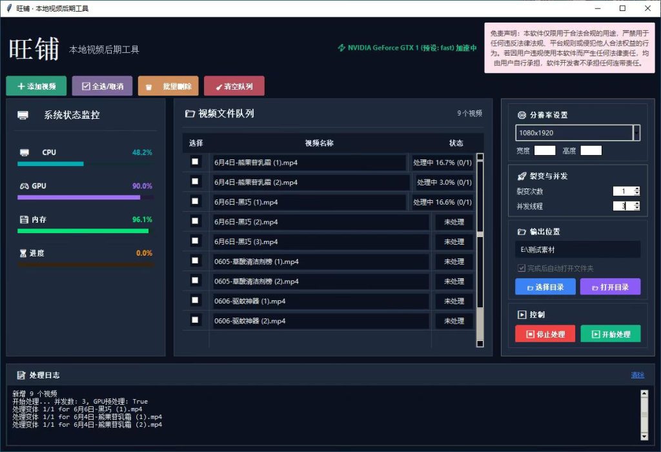Image resolution: width=661 pixels, height=452 pixels.
Task: Check the box for 0605-草酸清洁剂榜 (2).mp4
Action: 195,280
